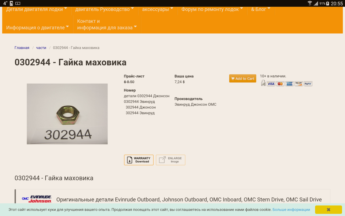345x216 pixels.
Task: Click the secure padlock icon
Action: coord(263,83)
